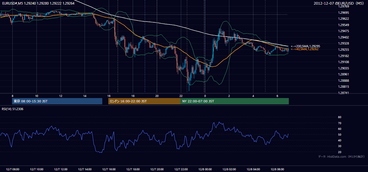Viewport: 368px width, 172px height.
Task: Select the 200 SMA 1.29295 label
Action: [x=306, y=46]
